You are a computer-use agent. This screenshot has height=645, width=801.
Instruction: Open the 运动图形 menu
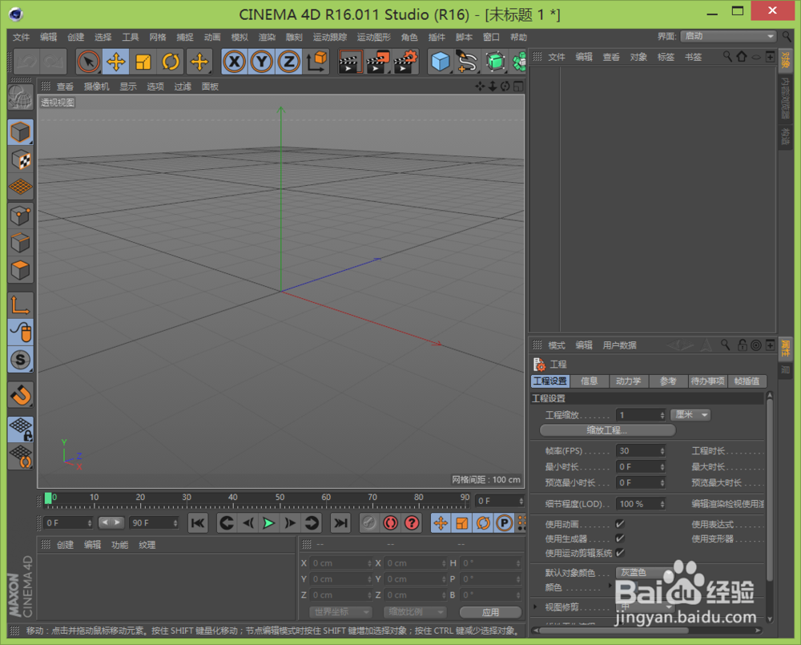(x=373, y=37)
